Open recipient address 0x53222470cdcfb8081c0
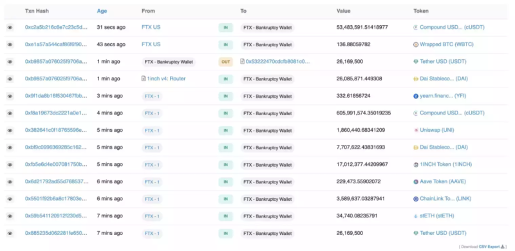This screenshot has width=515, height=251. click(x=278, y=61)
